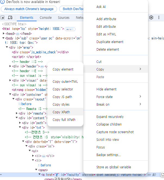Select Copy selector
The height and width of the screenshot is (180, 164).
pos(65,89)
